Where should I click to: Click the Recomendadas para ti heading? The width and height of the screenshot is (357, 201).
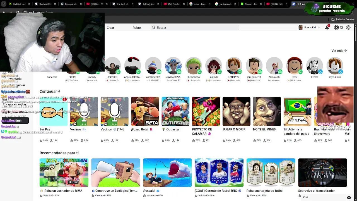59,153
